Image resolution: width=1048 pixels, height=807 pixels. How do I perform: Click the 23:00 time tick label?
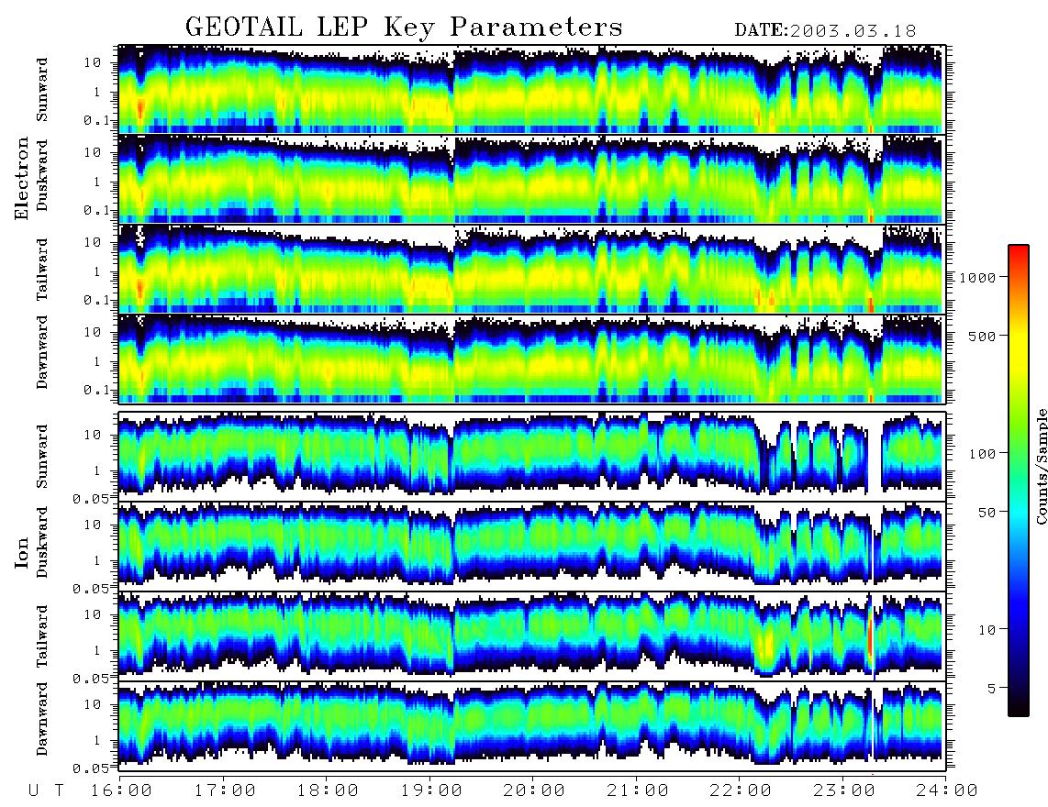click(x=843, y=790)
